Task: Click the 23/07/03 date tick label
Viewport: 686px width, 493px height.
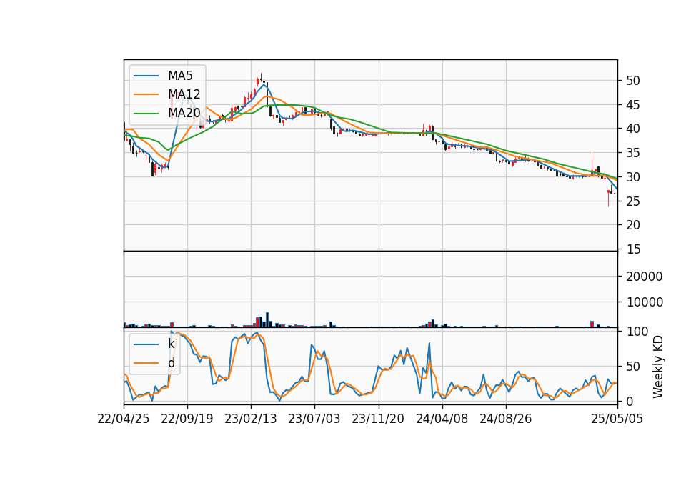Action: [314, 419]
